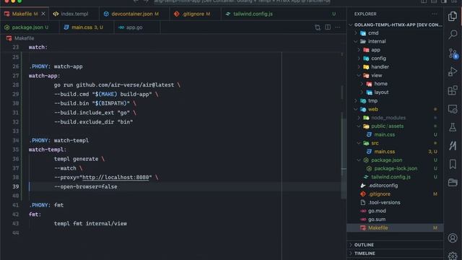Switch to the tailwind.config.js tab
The width and height of the screenshot is (462, 260).
coord(253,14)
